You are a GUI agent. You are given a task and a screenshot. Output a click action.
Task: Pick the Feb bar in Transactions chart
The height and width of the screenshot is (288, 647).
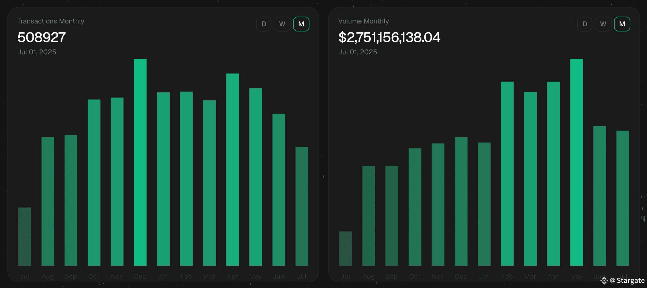(186, 178)
